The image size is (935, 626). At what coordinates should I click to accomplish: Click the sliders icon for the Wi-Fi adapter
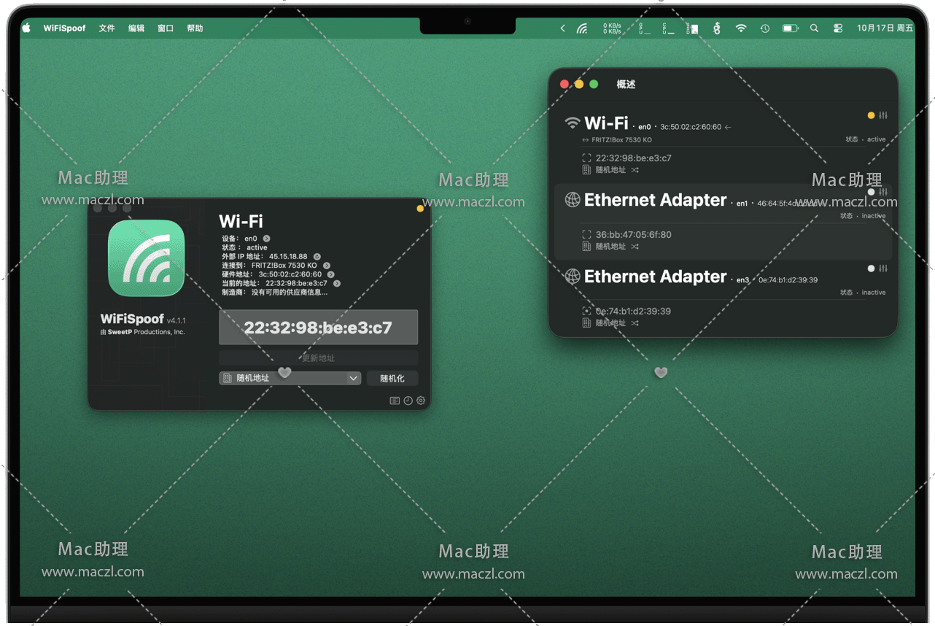(x=883, y=115)
